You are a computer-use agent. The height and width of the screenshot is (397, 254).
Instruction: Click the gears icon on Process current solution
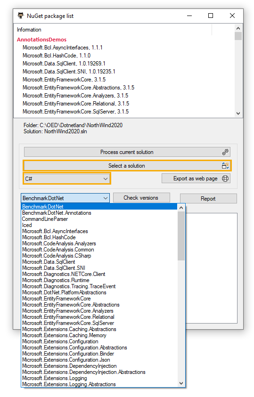click(225, 152)
